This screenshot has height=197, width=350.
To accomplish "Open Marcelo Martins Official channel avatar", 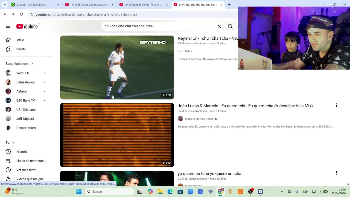I will (x=180, y=119).
